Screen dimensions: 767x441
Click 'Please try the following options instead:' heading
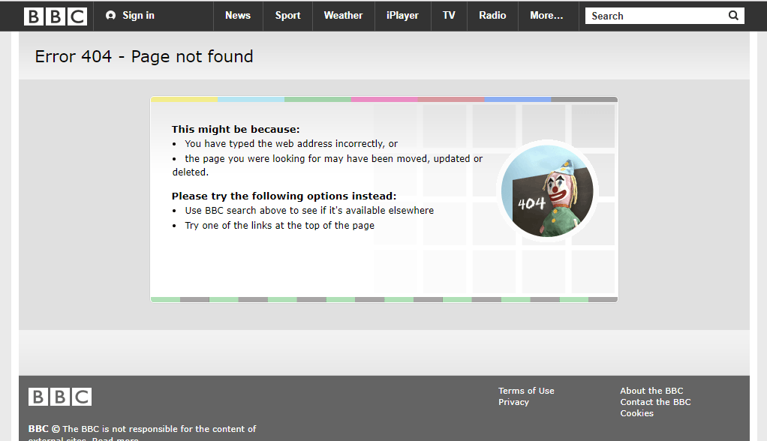[x=284, y=196]
